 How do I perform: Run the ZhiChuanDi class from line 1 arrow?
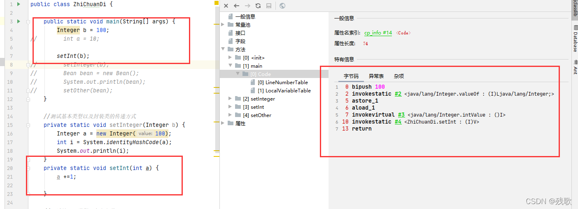pos(19,4)
